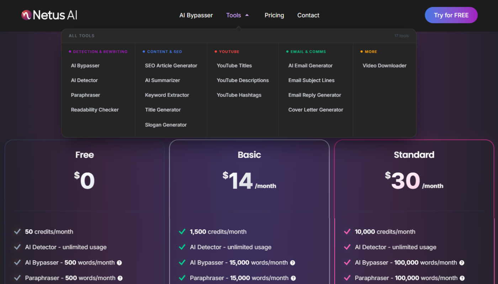Select the Readability Checker tool

[95, 110]
